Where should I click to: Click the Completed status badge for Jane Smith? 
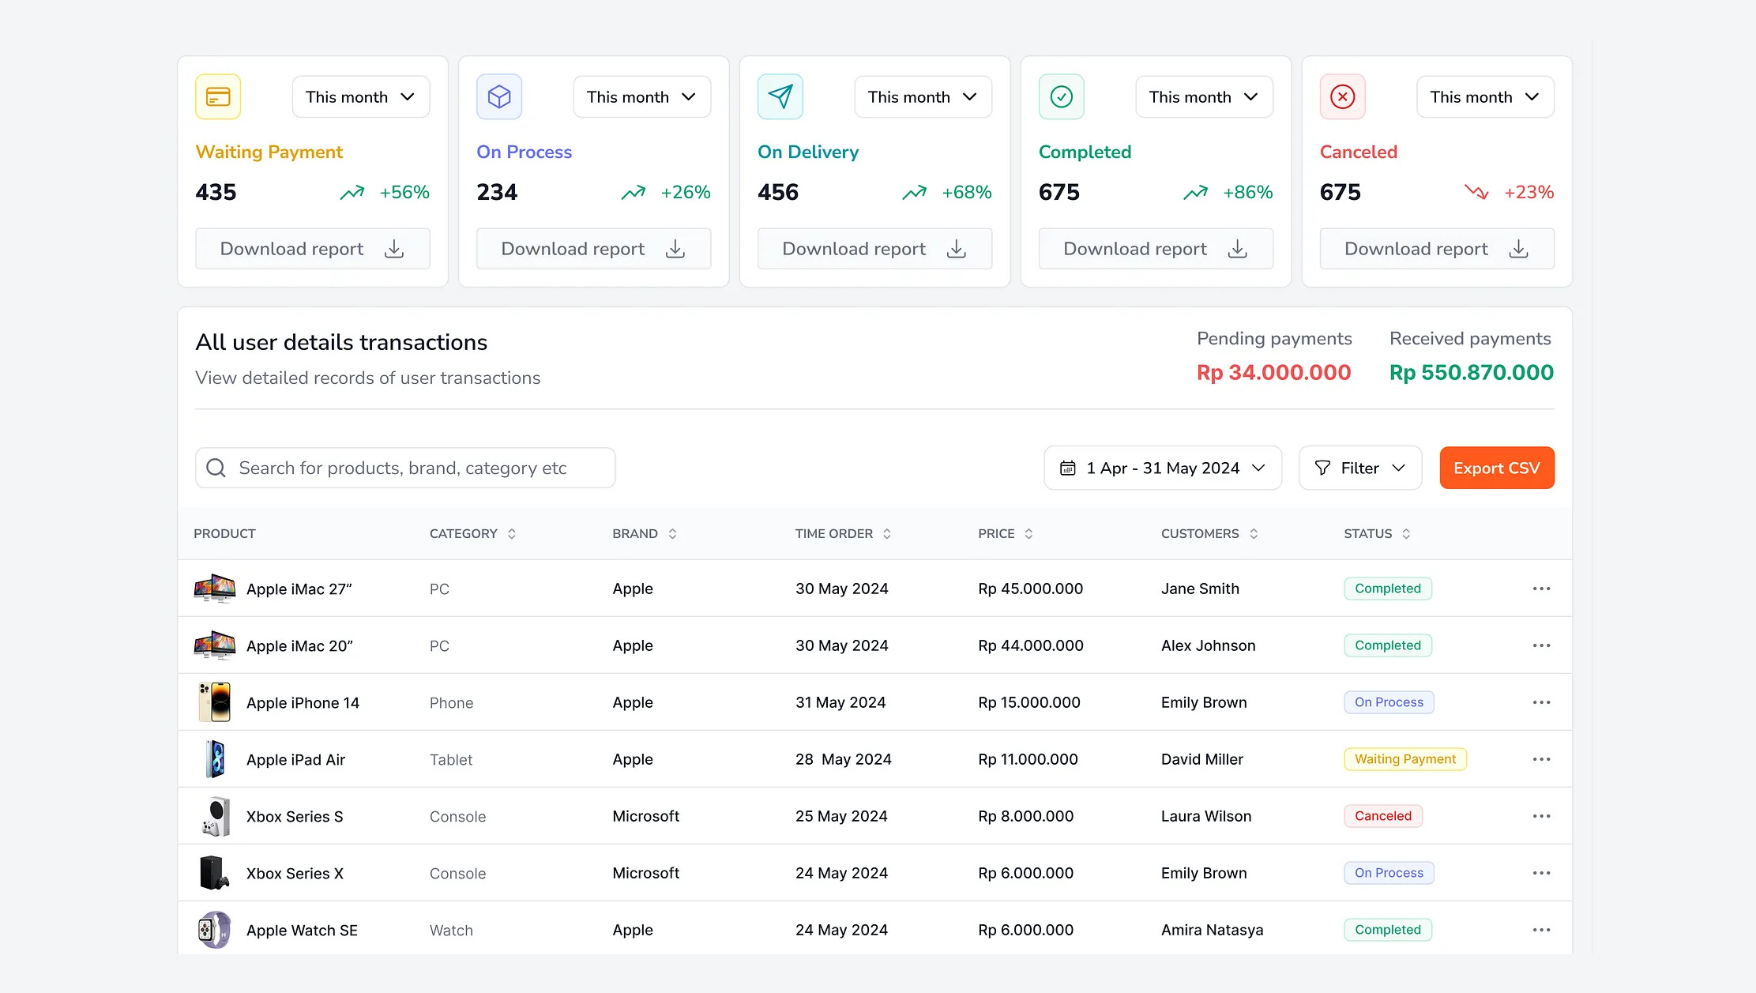[1388, 588]
